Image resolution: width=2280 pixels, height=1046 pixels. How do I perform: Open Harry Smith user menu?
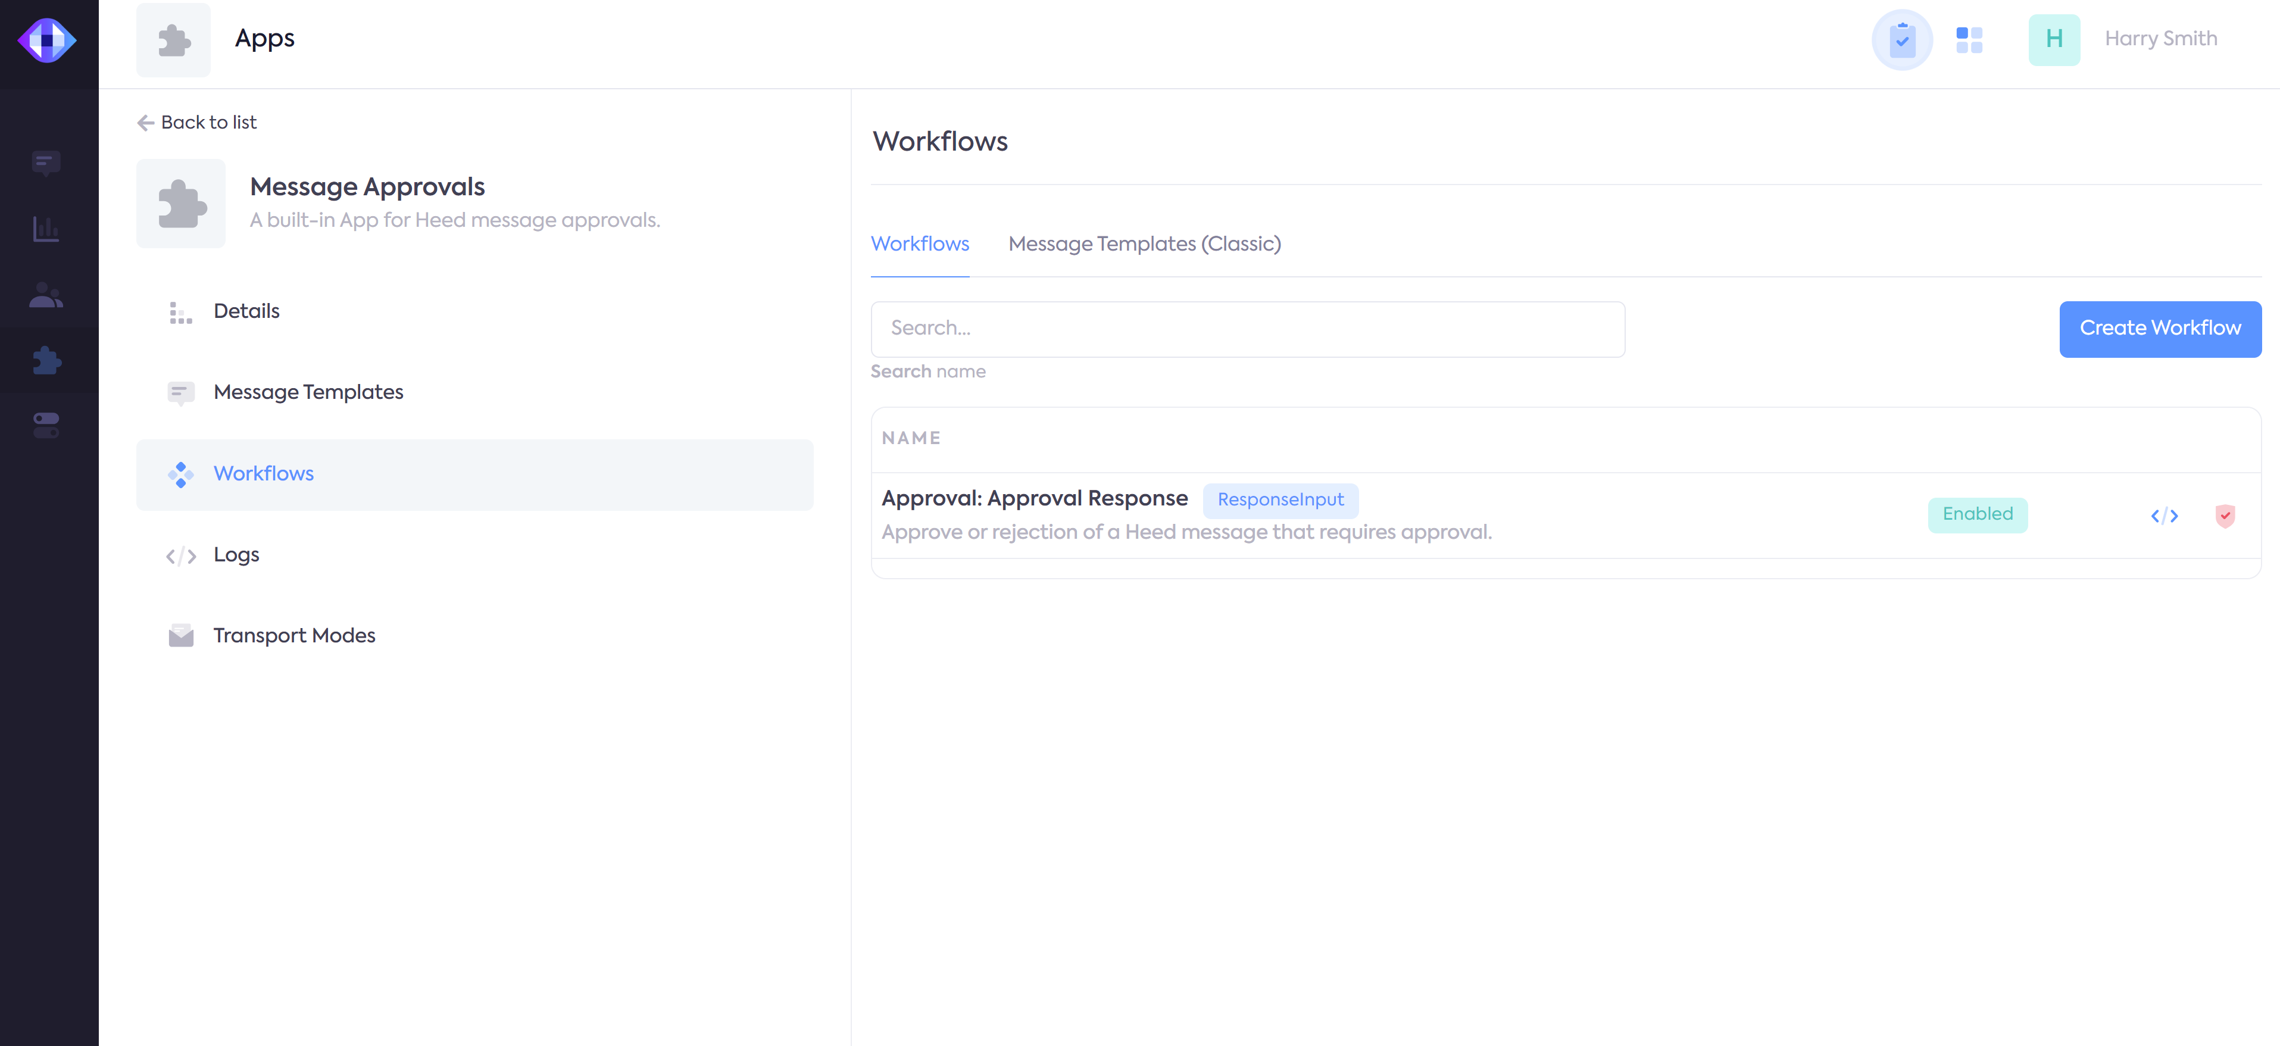click(x=2160, y=40)
